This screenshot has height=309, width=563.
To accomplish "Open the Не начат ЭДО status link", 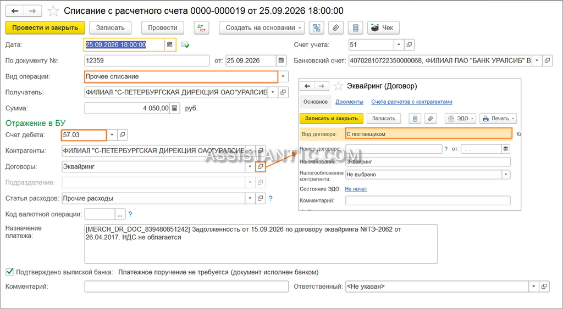I will click(x=356, y=189).
